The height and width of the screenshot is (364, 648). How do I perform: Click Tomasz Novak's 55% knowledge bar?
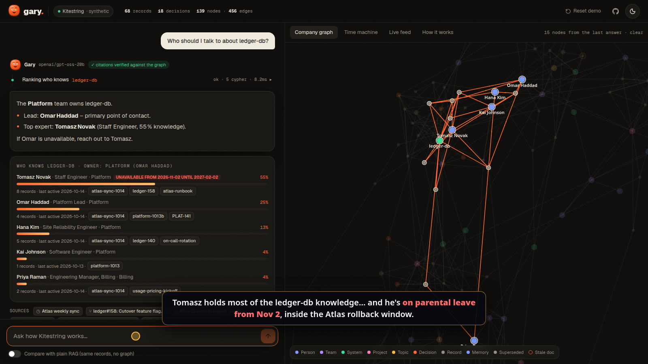[142, 184]
